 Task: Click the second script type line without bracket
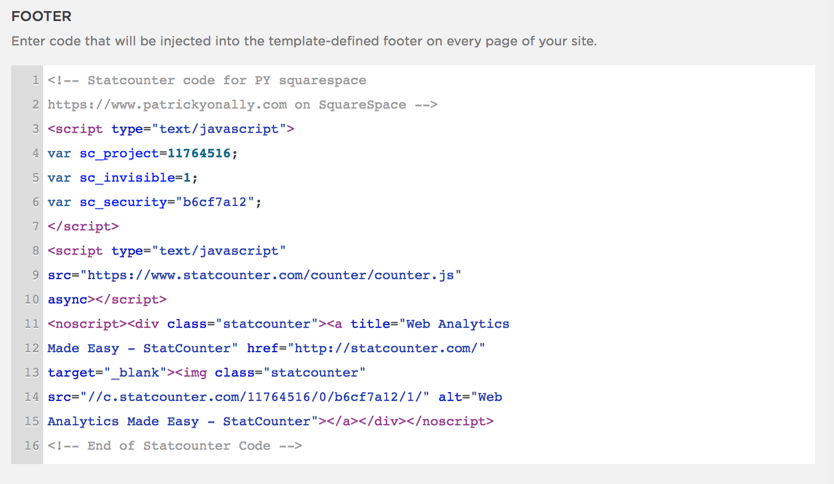coord(167,251)
